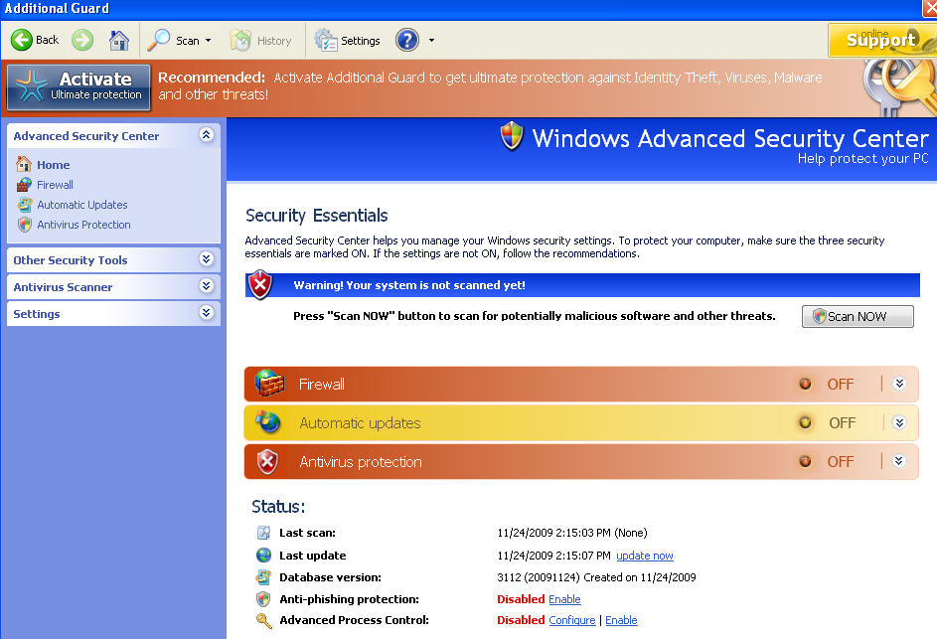This screenshot has height=639, width=937.
Task: Click Configure for Advanced Process Control
Action: (x=572, y=620)
